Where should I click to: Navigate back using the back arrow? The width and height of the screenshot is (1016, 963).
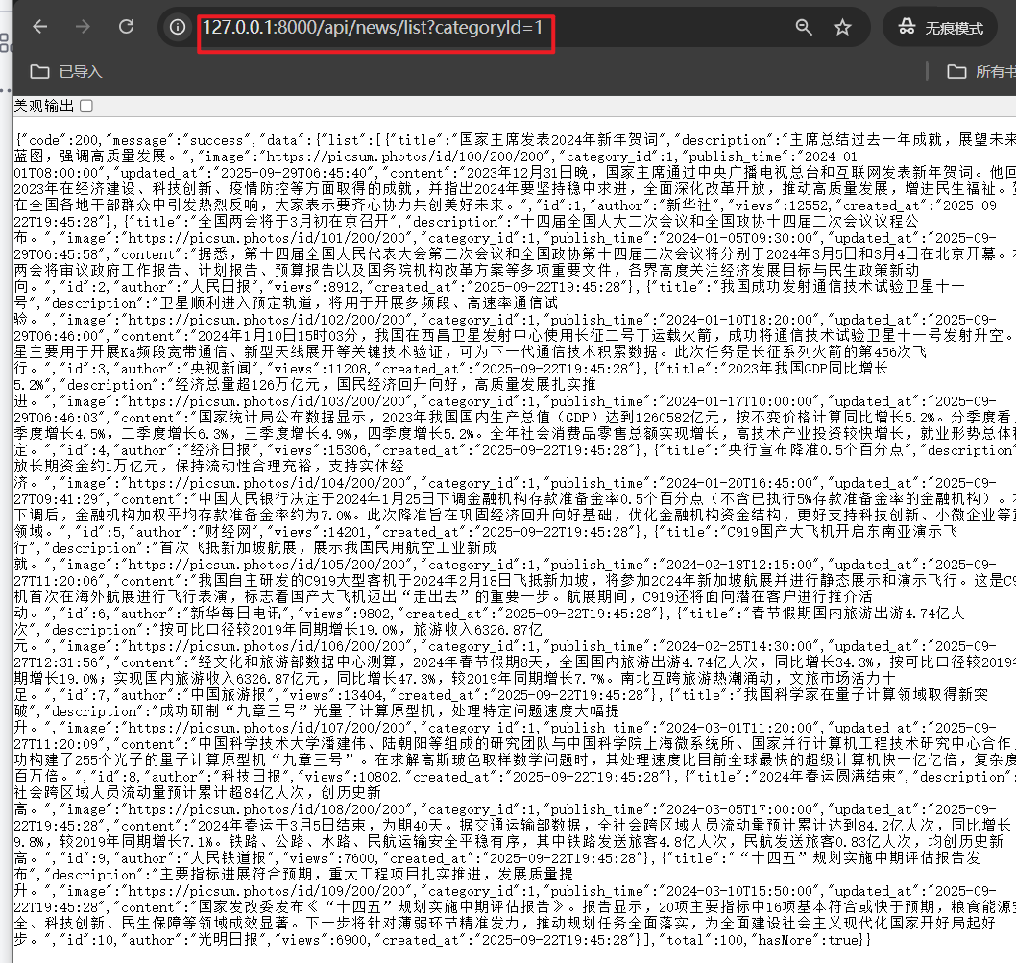[x=39, y=26]
